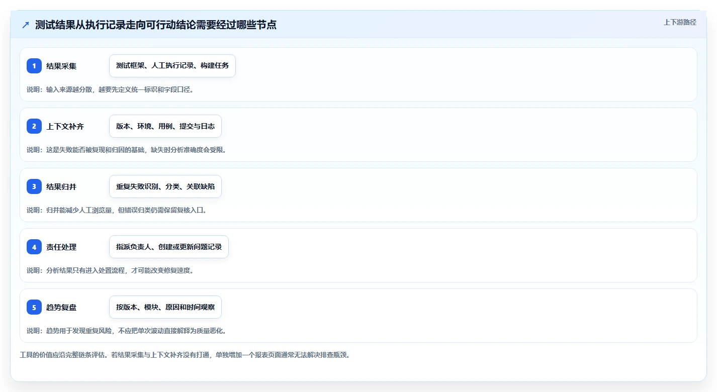Click the 责任处理 step title

click(x=61, y=247)
